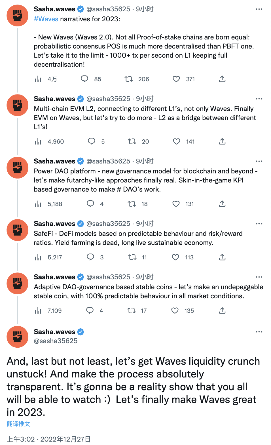Open analytics for the Multi-chain EVM tweet
The image size is (271, 445).
click(x=38, y=141)
